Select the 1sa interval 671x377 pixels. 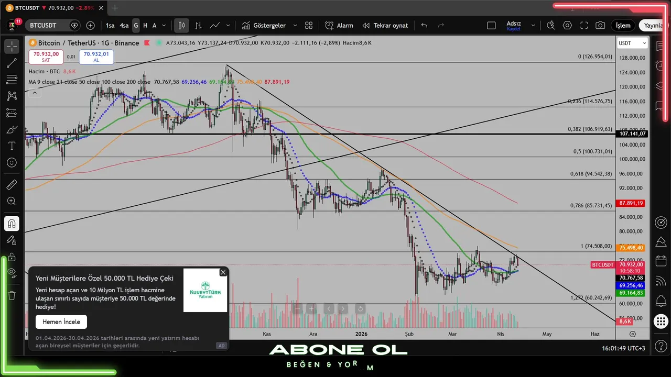pyautogui.click(x=110, y=25)
